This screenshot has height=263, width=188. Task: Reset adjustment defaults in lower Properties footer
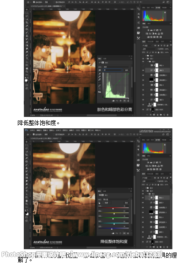click(121, 233)
